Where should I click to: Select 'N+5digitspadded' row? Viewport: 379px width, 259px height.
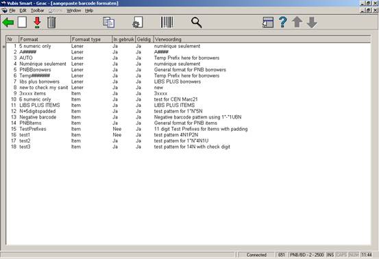click(188, 111)
